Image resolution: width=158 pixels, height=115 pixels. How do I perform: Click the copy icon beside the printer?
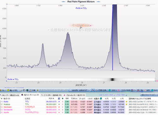point(24,90)
